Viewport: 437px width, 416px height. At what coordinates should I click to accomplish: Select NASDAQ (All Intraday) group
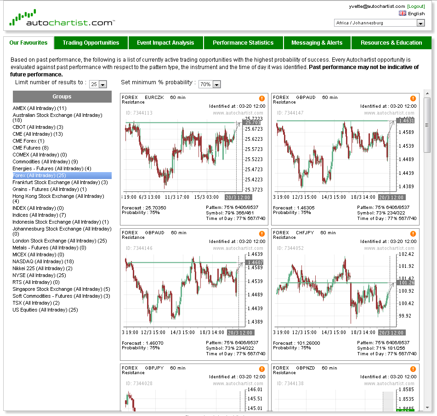(43, 261)
